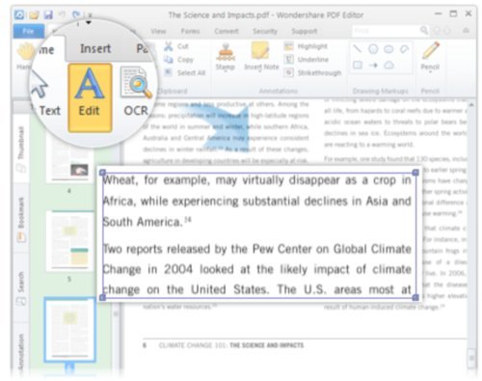Copy the selection to clipboard
Screen dimensions: 482x381
click(178, 60)
